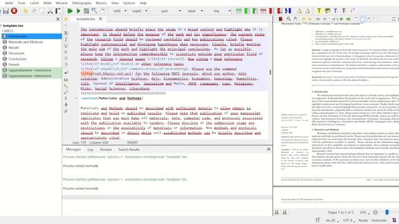Click the LT LanguageTool status icon
This screenshot has height=224, width=399.
pos(318,220)
